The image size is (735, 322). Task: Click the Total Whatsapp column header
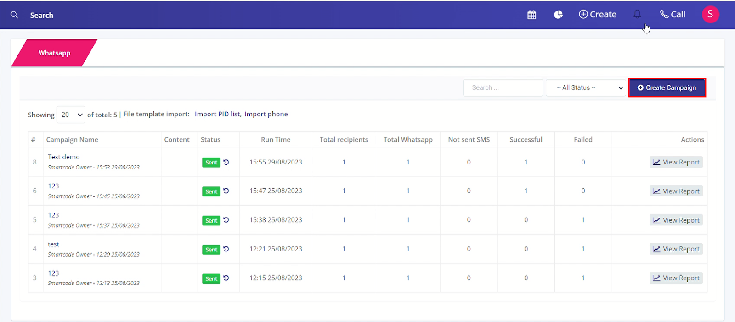click(408, 140)
